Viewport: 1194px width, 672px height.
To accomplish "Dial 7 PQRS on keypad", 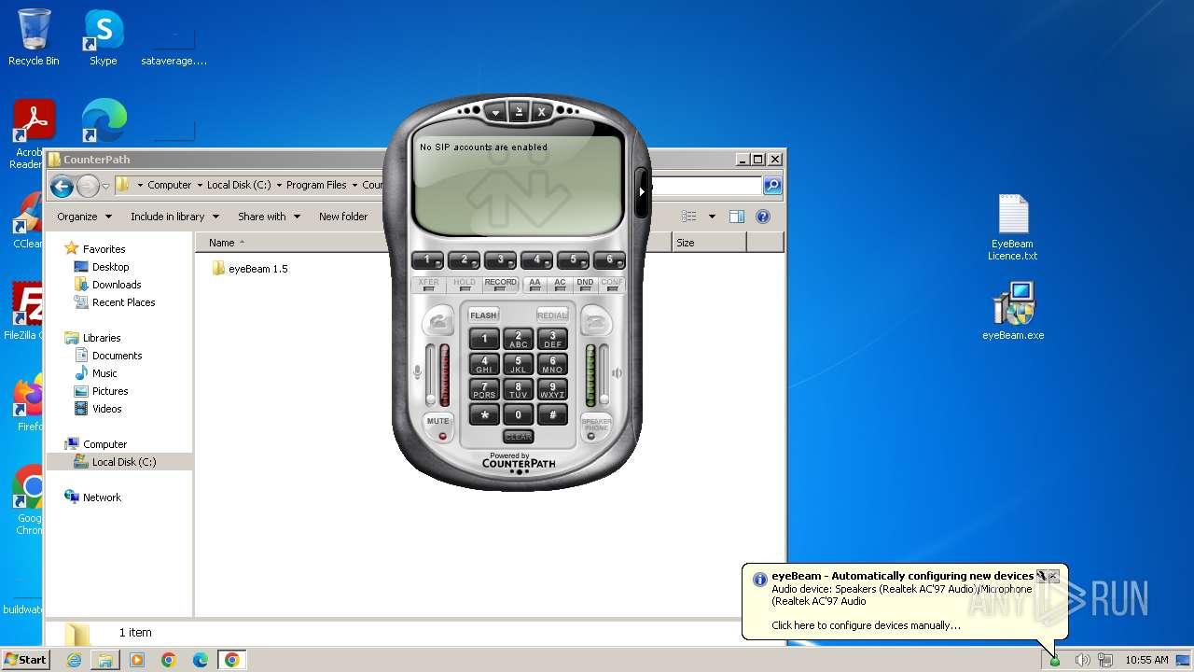I will pos(484,389).
